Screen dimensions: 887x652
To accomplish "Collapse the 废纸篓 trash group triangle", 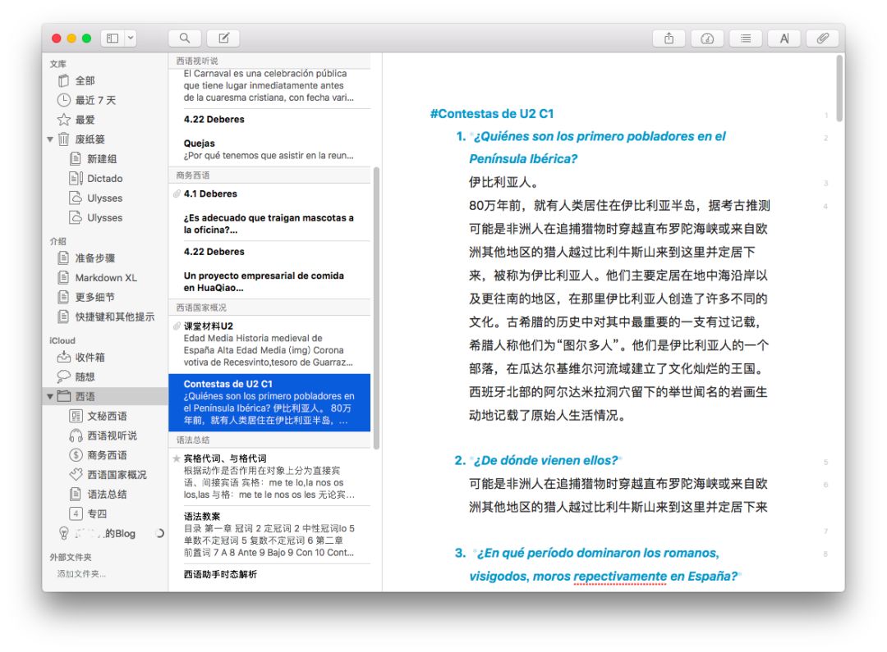I will point(51,139).
